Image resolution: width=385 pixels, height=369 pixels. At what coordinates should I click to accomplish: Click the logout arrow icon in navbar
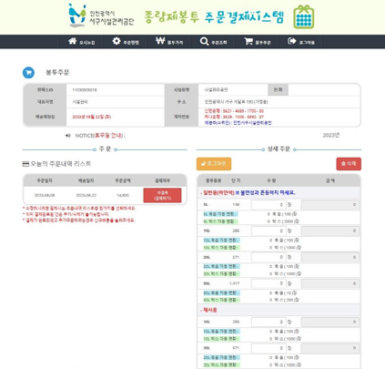click(x=292, y=41)
